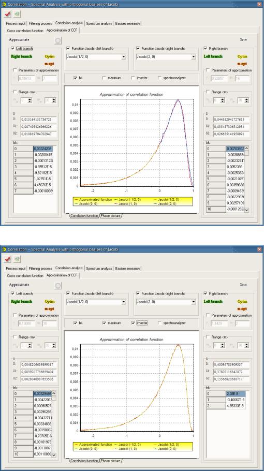The height and width of the screenshot is (471, 264).
Task: Click the stepper of value 0 in Left branch Range, upper window
Action: tap(30, 100)
